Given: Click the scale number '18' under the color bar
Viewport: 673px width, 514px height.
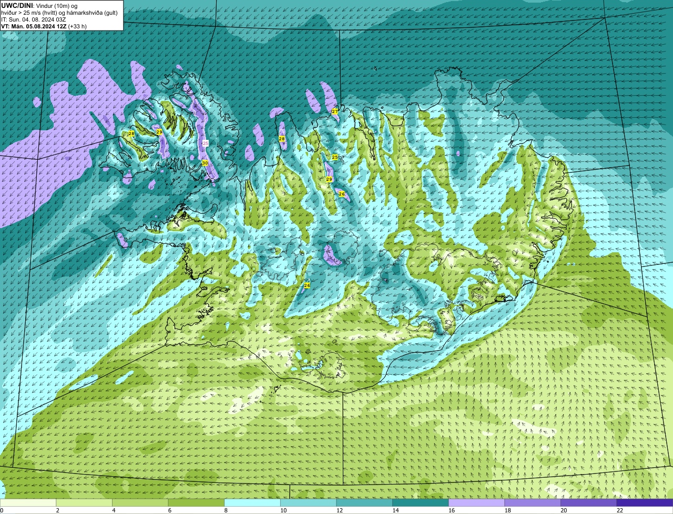Looking at the screenshot, I should point(508,510).
